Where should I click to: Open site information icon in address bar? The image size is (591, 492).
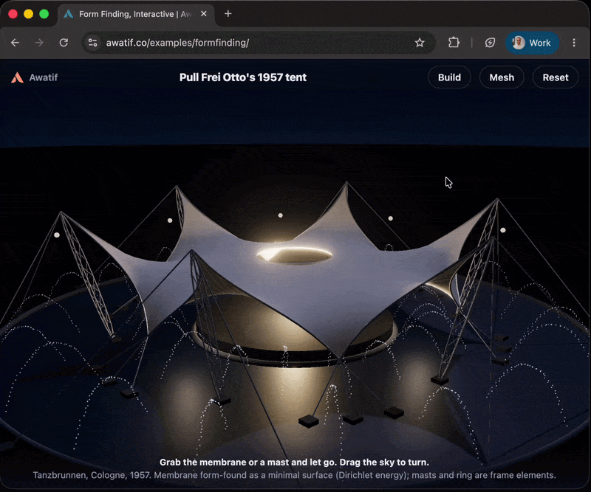93,43
